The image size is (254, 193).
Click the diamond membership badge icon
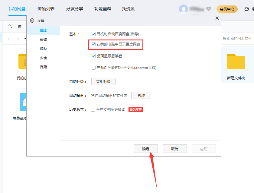click(209, 9)
